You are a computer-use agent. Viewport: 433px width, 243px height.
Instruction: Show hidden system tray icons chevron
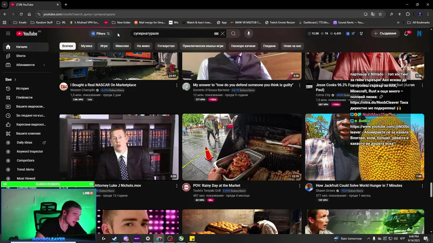coord(369,239)
